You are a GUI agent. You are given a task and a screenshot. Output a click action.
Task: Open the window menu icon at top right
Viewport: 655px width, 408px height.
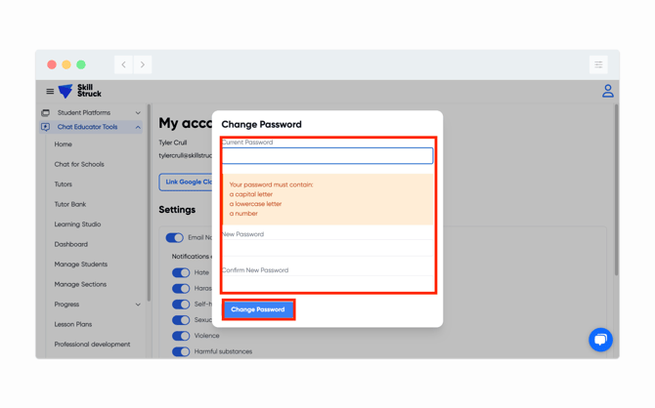(598, 64)
